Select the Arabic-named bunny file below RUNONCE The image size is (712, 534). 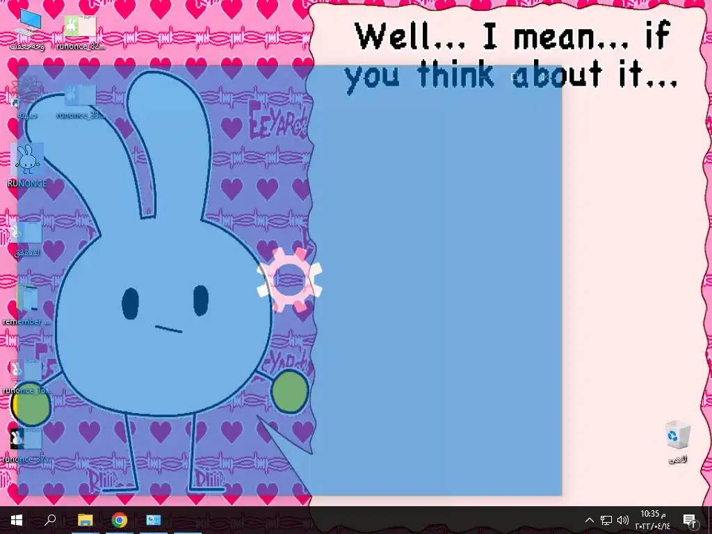click(x=27, y=239)
